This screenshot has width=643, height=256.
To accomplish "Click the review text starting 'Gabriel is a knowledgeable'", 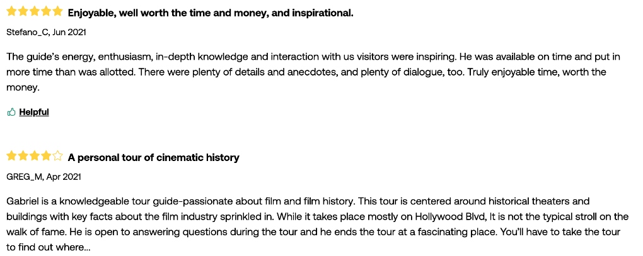I will [317, 225].
